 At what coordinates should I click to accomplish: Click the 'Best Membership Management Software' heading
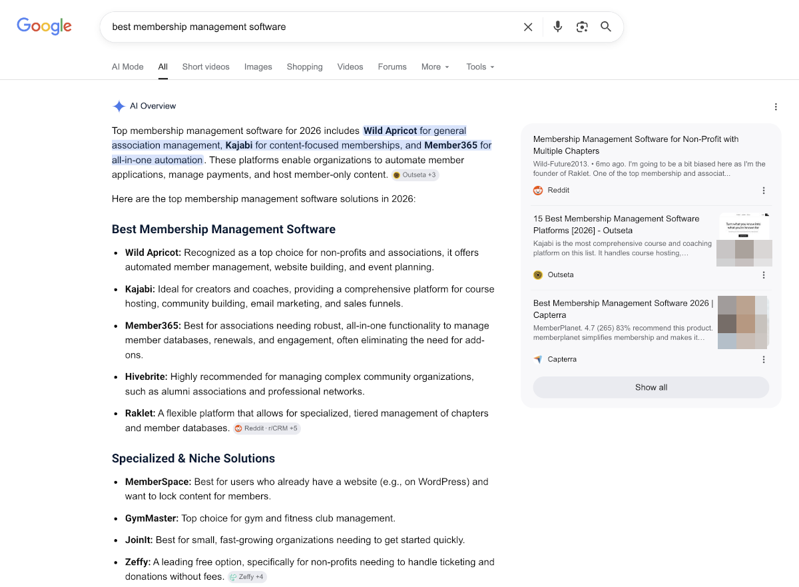(x=224, y=229)
